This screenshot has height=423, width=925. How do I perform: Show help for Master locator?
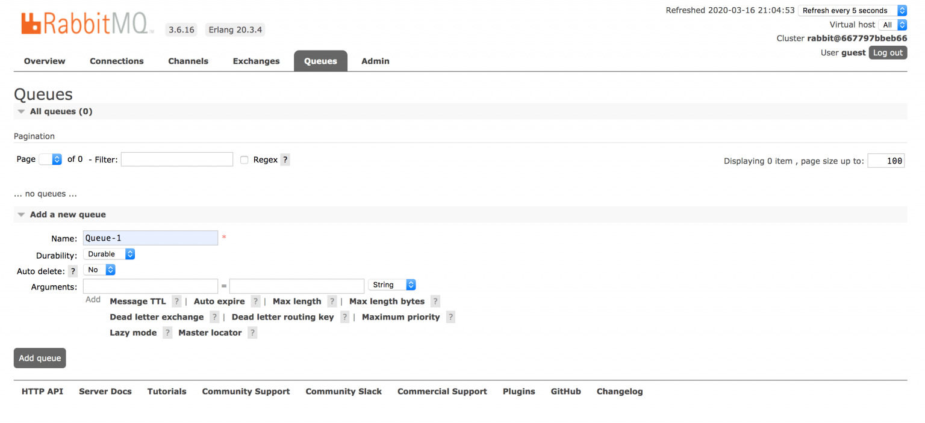tap(252, 333)
